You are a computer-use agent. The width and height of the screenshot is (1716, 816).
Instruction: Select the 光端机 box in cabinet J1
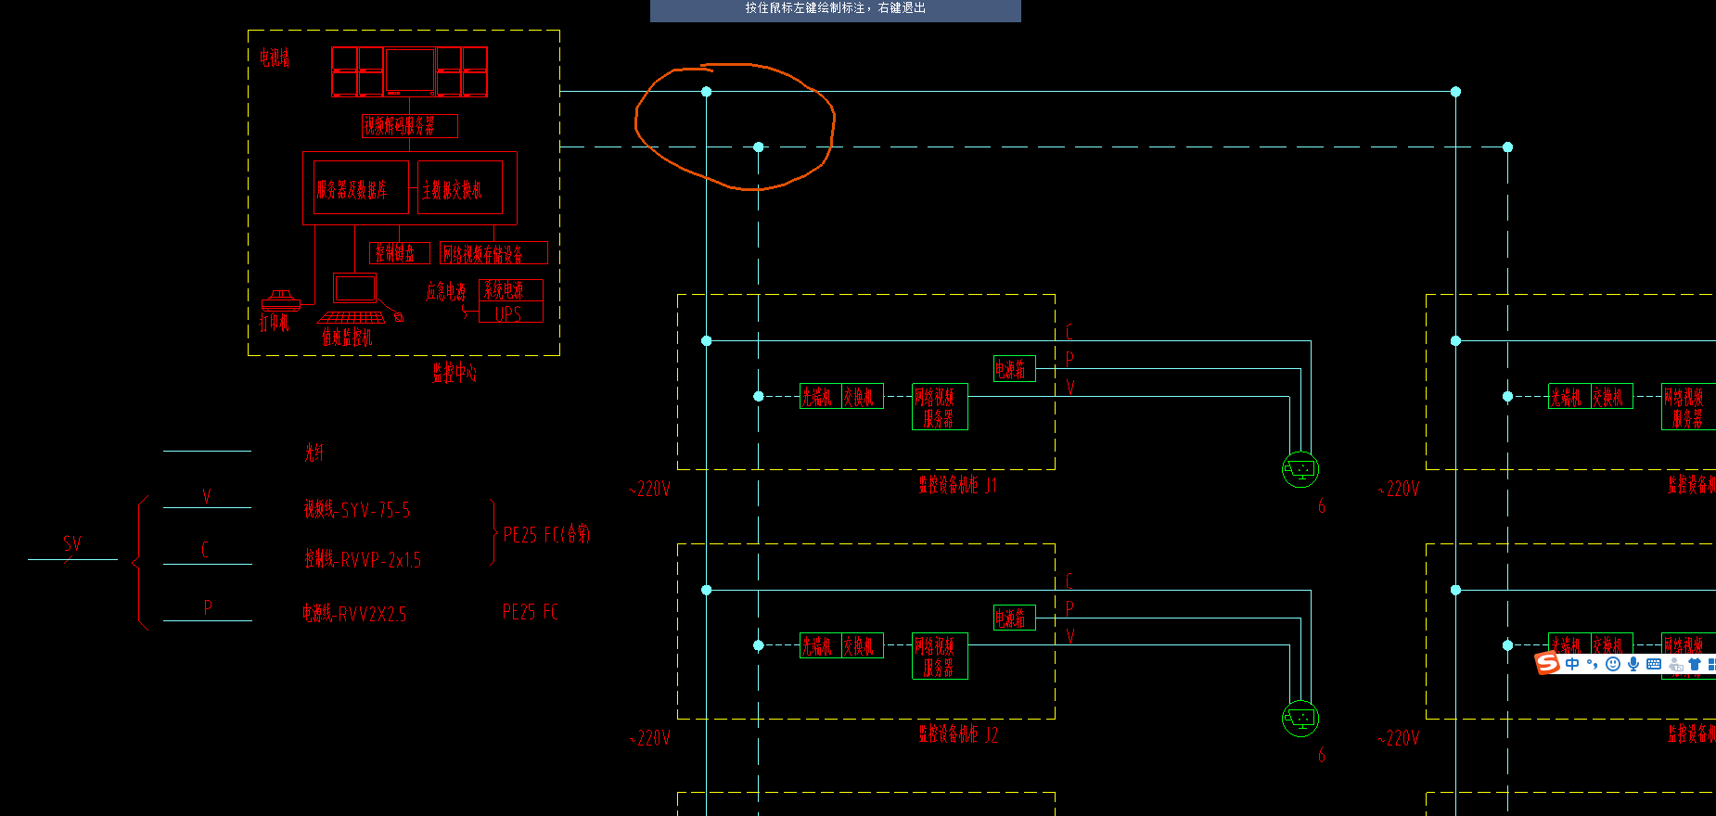pyautogui.click(x=820, y=397)
